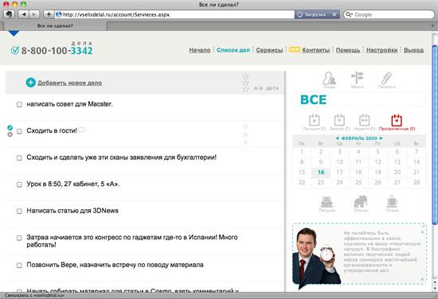
Task: Open Настройки navigation link
Action: 381,50
